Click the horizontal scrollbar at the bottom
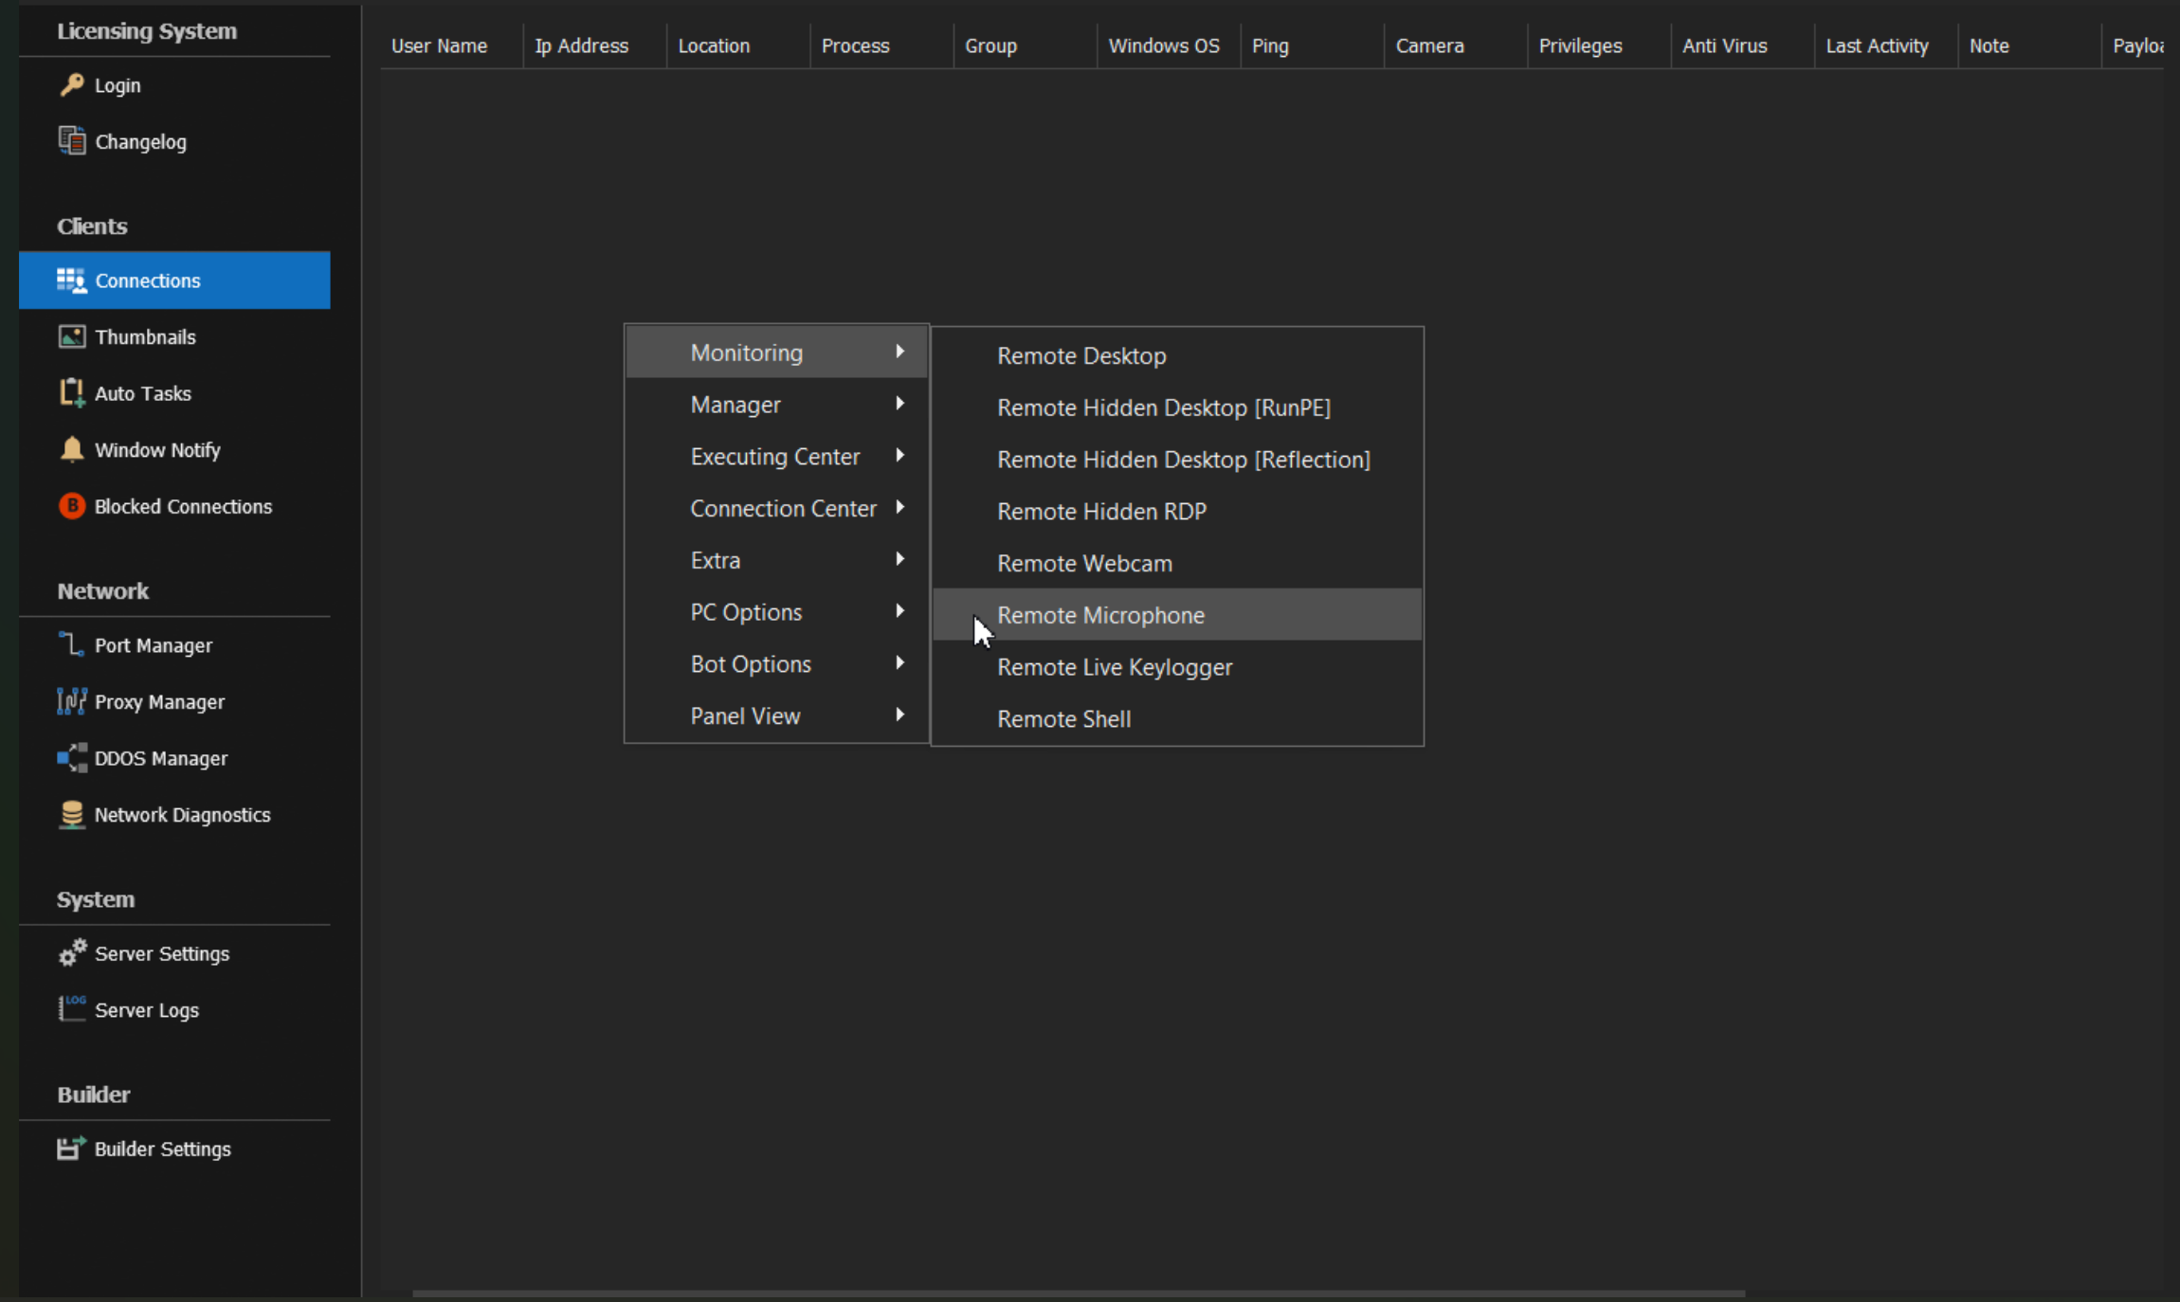The width and height of the screenshot is (2180, 1302). click(1079, 1293)
